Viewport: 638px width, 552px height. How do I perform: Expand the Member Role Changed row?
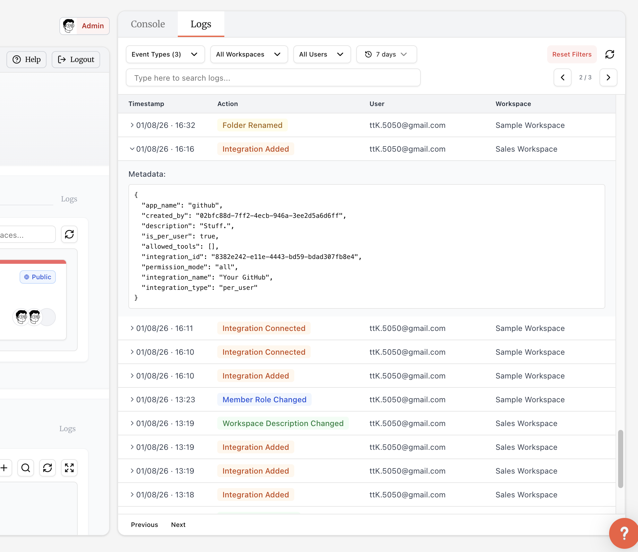pos(132,399)
